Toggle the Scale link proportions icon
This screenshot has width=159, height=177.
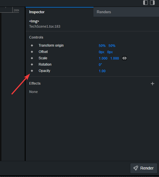[124, 58]
